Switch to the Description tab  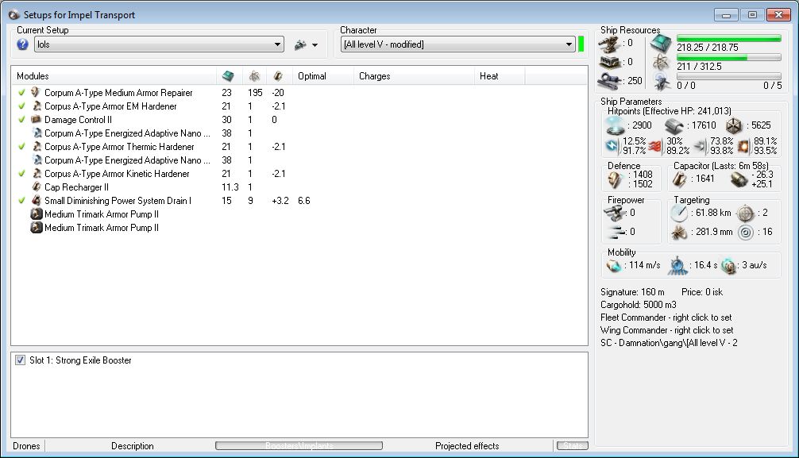click(133, 446)
